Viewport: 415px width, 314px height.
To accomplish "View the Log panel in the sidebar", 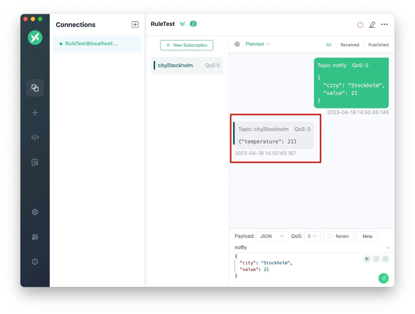I will click(x=35, y=162).
